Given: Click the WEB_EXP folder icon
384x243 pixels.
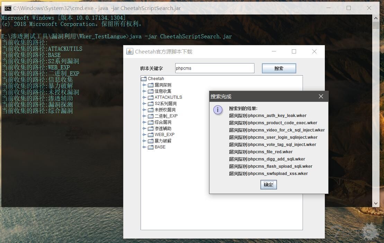Looking at the screenshot, I should (x=151, y=135).
